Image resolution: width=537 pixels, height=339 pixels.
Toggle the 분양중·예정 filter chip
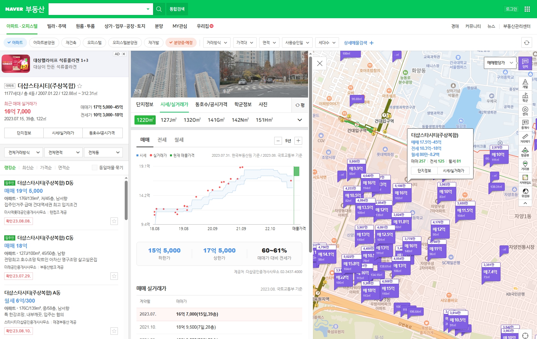(181, 43)
